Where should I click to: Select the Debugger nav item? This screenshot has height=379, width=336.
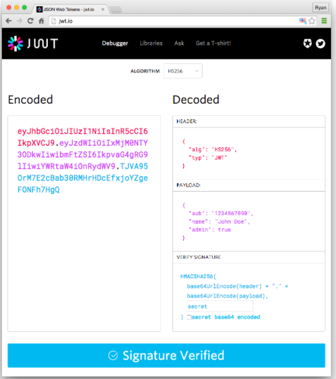pos(115,44)
